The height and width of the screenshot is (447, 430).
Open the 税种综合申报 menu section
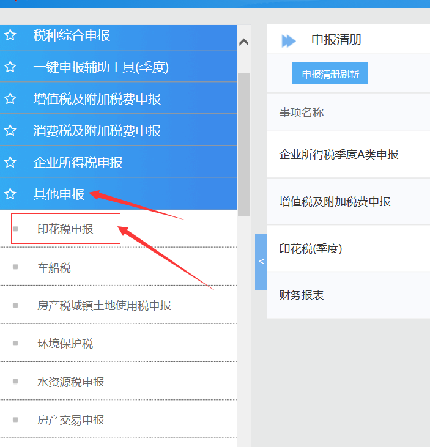119,37
